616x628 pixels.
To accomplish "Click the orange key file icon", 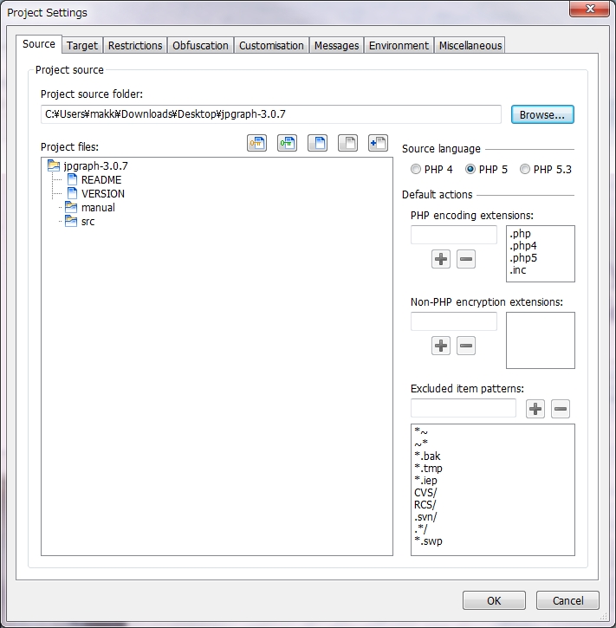I will point(256,144).
